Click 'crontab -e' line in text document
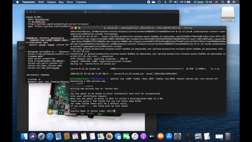 point(34,79)
